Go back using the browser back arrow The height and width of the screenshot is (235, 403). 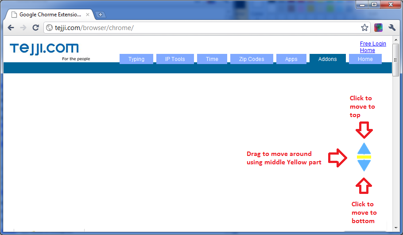coord(11,28)
